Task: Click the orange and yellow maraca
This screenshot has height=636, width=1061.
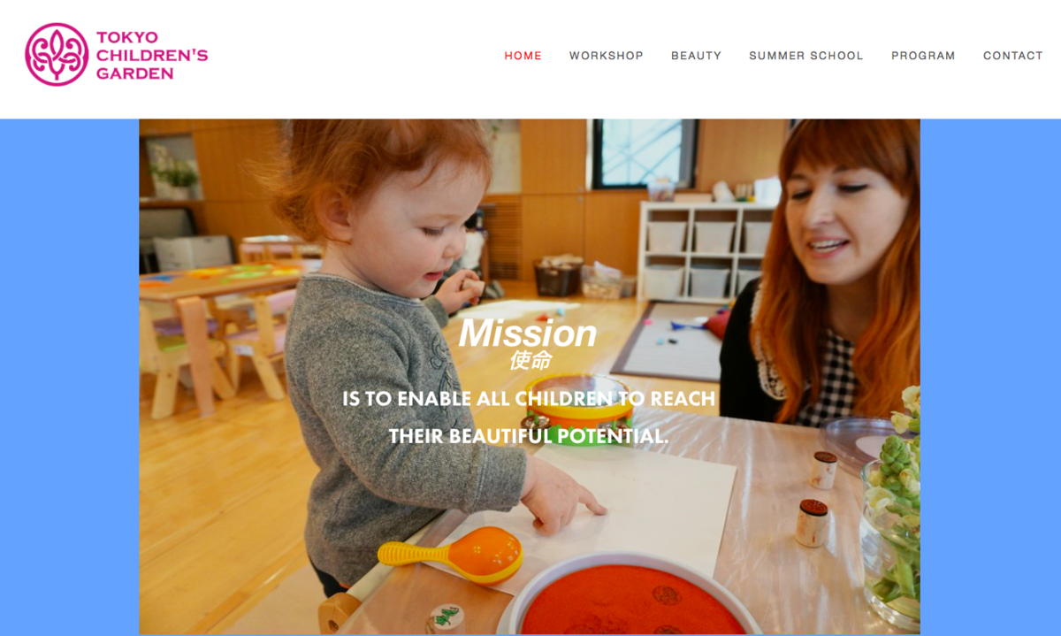Action: click(x=452, y=555)
